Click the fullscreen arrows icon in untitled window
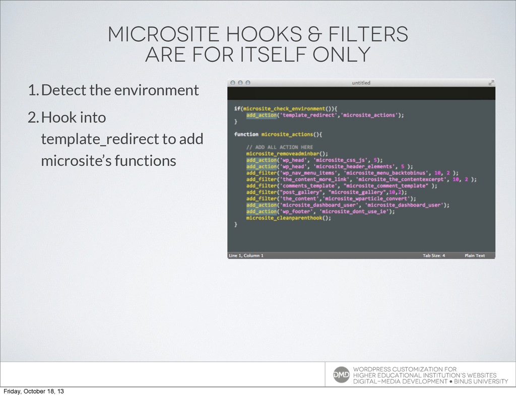Viewport: 516px width, 397px height. pyautogui.click(x=491, y=83)
